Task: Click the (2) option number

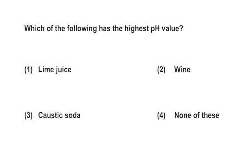Action: pyautogui.click(x=161, y=70)
